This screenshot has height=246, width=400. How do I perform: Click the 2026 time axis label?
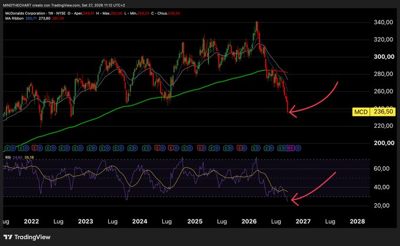(x=249, y=221)
